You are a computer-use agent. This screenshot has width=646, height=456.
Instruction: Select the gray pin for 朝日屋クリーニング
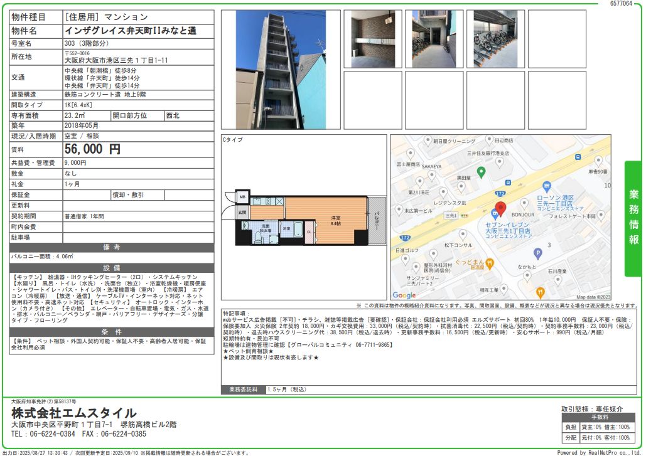pyautogui.click(x=426, y=141)
